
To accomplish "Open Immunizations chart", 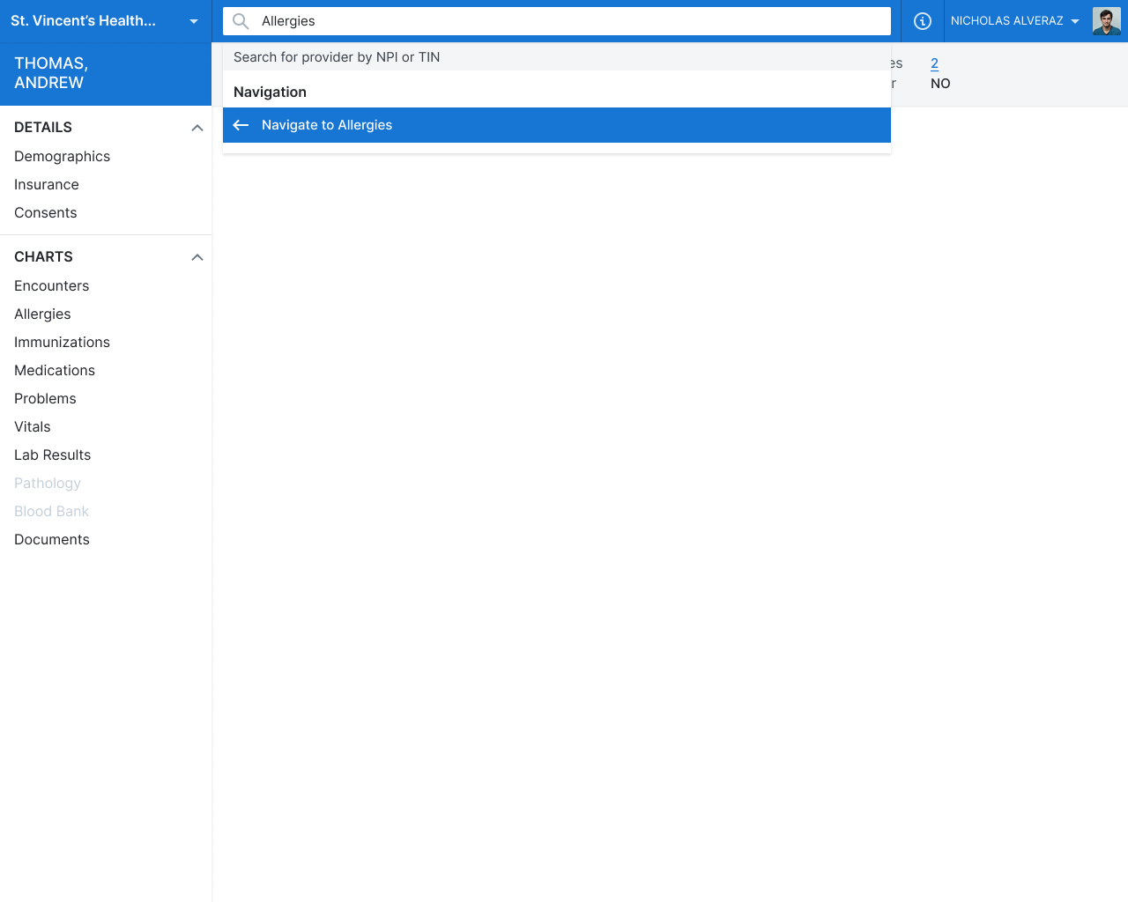I will 63,342.
